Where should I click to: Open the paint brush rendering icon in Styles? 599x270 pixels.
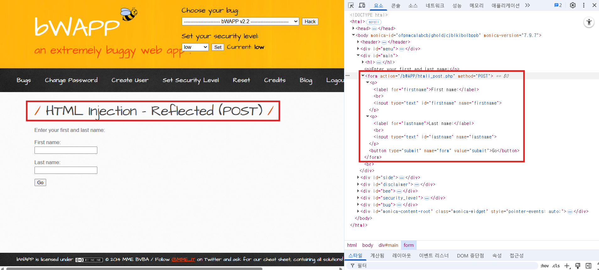click(x=578, y=266)
